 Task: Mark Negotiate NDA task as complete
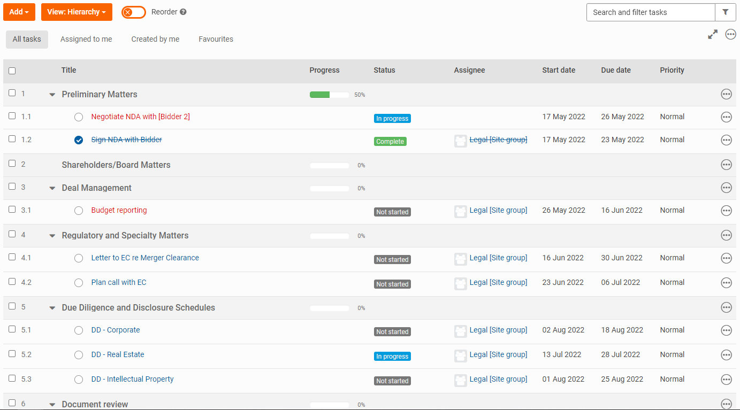[79, 117]
